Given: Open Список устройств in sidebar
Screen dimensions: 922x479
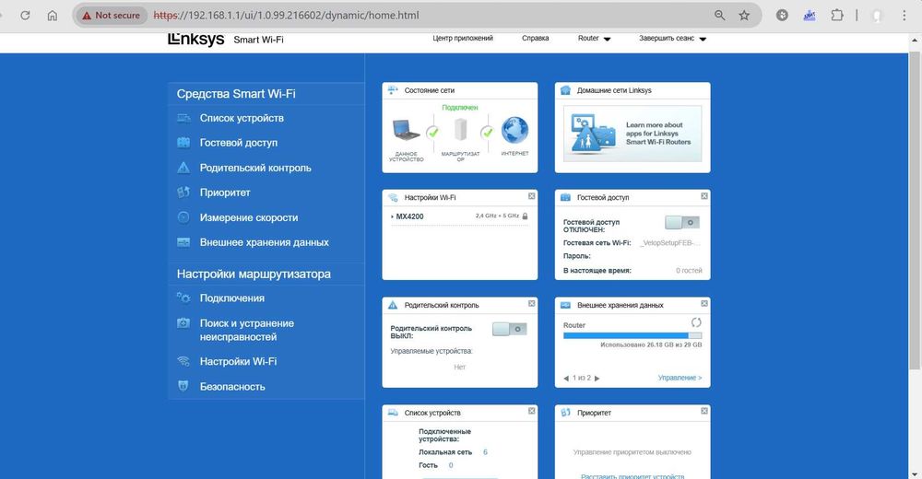Looking at the screenshot, I should [x=242, y=118].
